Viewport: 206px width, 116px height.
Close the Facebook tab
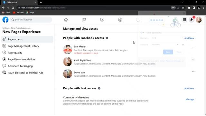pyautogui.click(x=35, y=2)
